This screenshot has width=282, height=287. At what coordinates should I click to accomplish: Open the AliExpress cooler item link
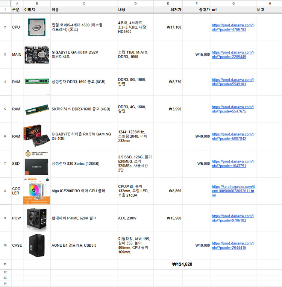pyautogui.click(x=233, y=191)
